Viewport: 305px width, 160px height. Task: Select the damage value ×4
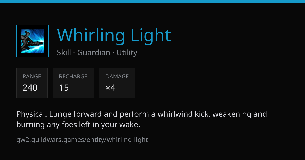(x=111, y=88)
